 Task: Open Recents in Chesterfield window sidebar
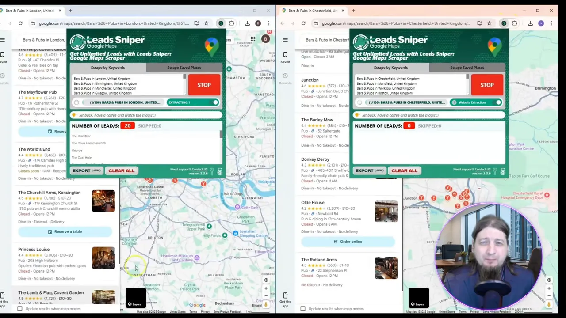(x=285, y=78)
